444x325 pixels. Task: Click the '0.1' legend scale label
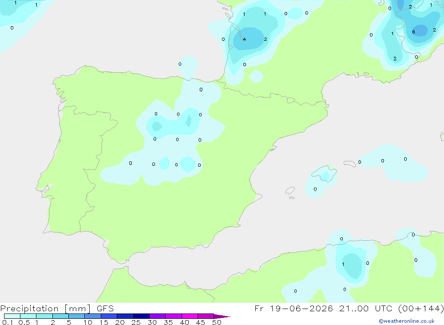pos(8,322)
